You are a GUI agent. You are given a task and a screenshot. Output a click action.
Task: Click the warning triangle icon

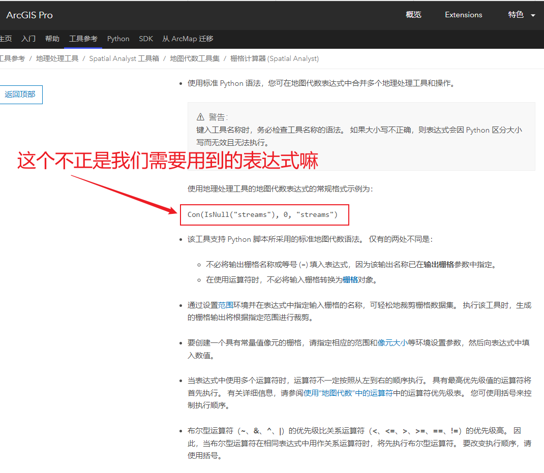click(x=201, y=116)
